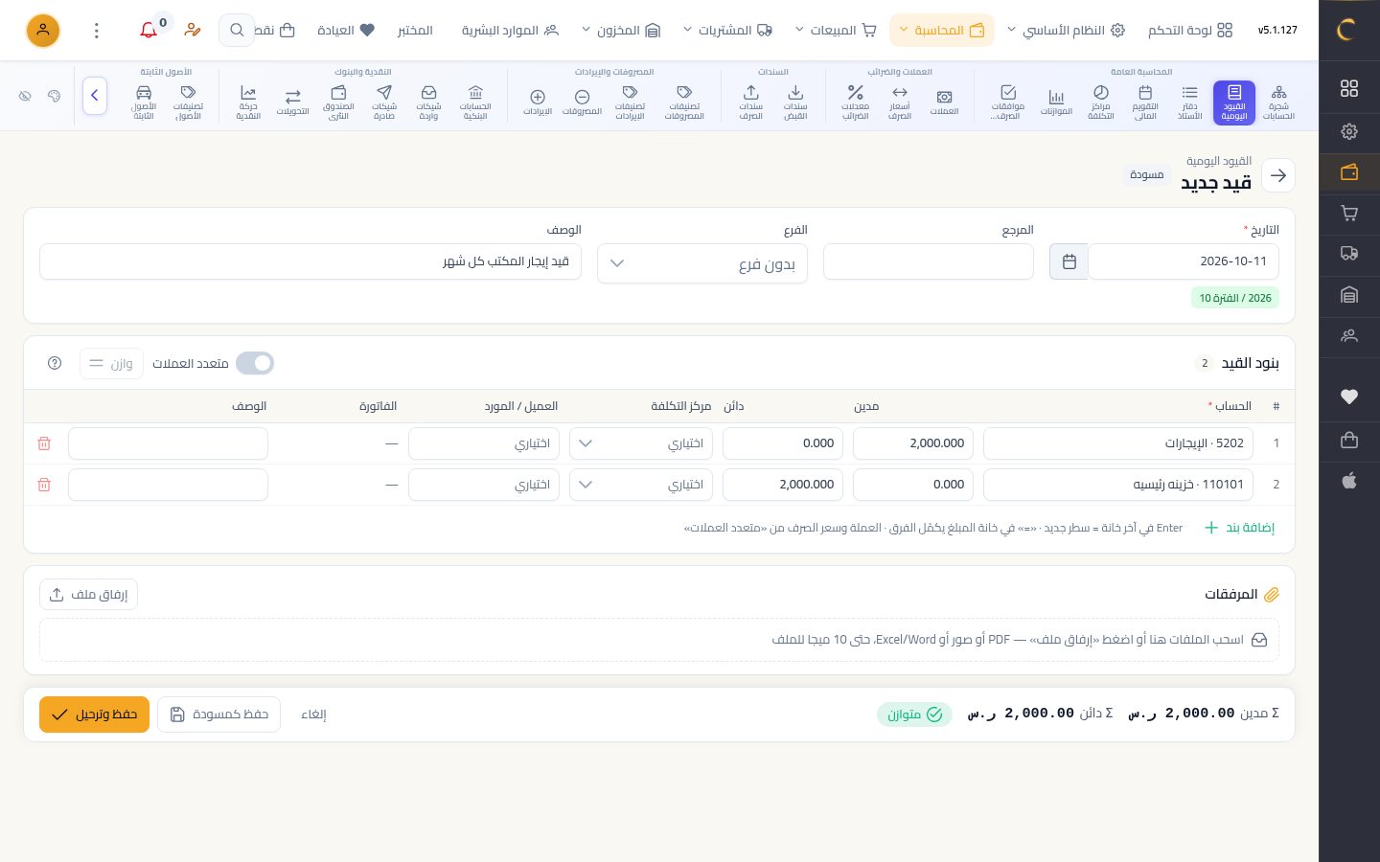This screenshot has width=1380, height=862.
Task: Open دفتر الأستاذ (general ledger) ribbon icon
Action: click(1189, 102)
